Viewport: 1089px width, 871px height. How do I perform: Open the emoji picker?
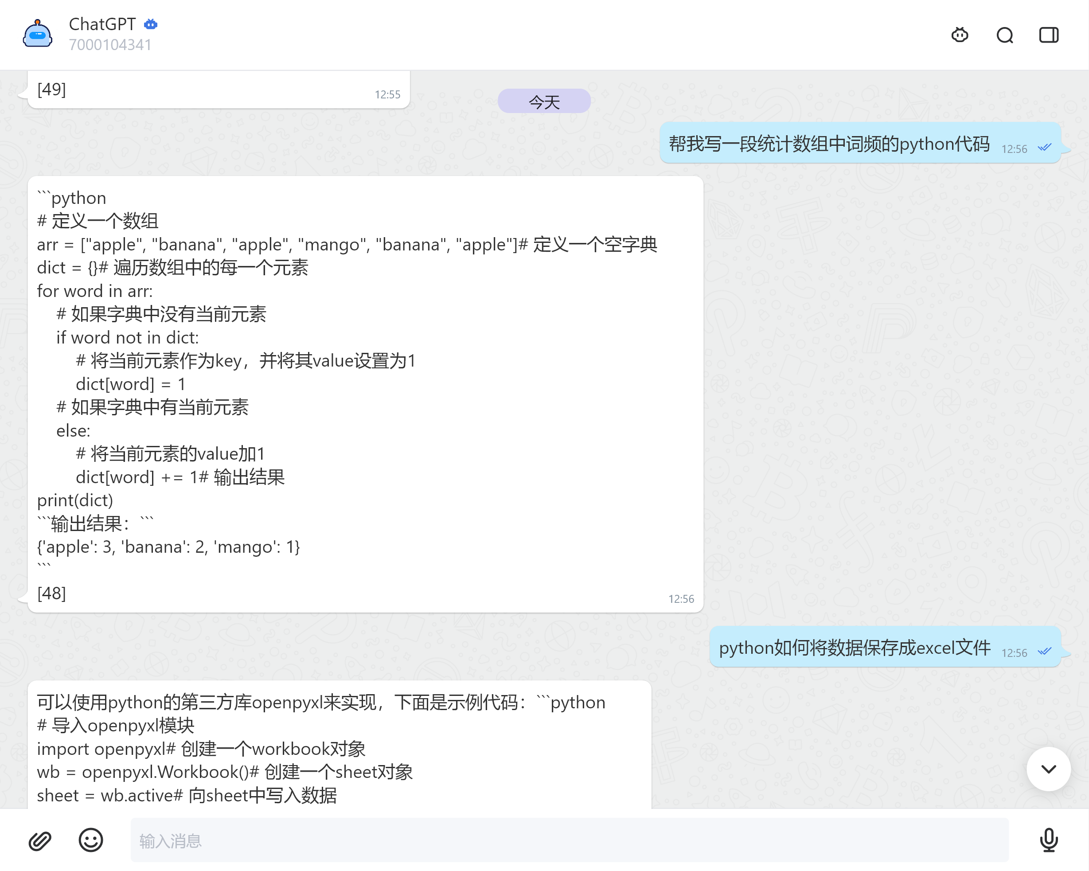point(90,840)
